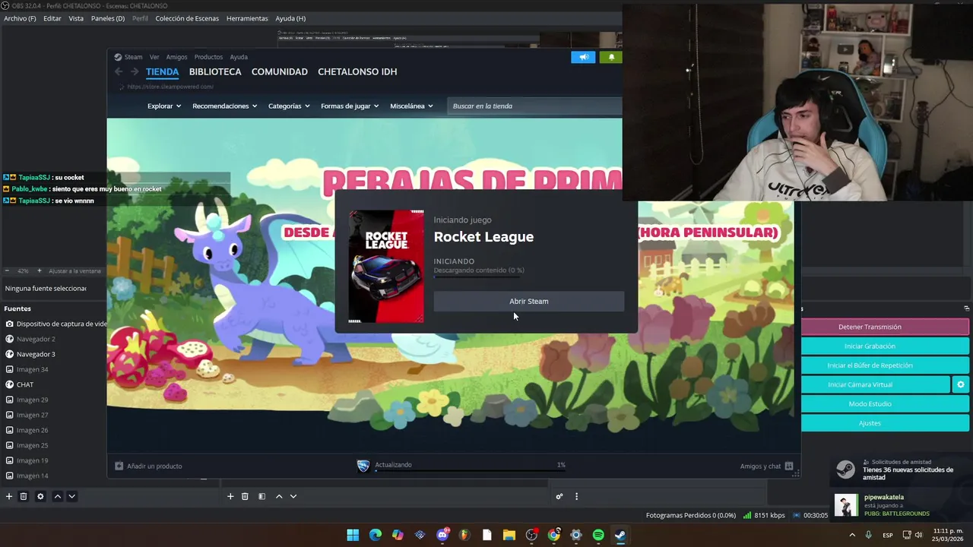Click Iniciar Cámara Virtual button
The width and height of the screenshot is (973, 547).
(x=875, y=384)
